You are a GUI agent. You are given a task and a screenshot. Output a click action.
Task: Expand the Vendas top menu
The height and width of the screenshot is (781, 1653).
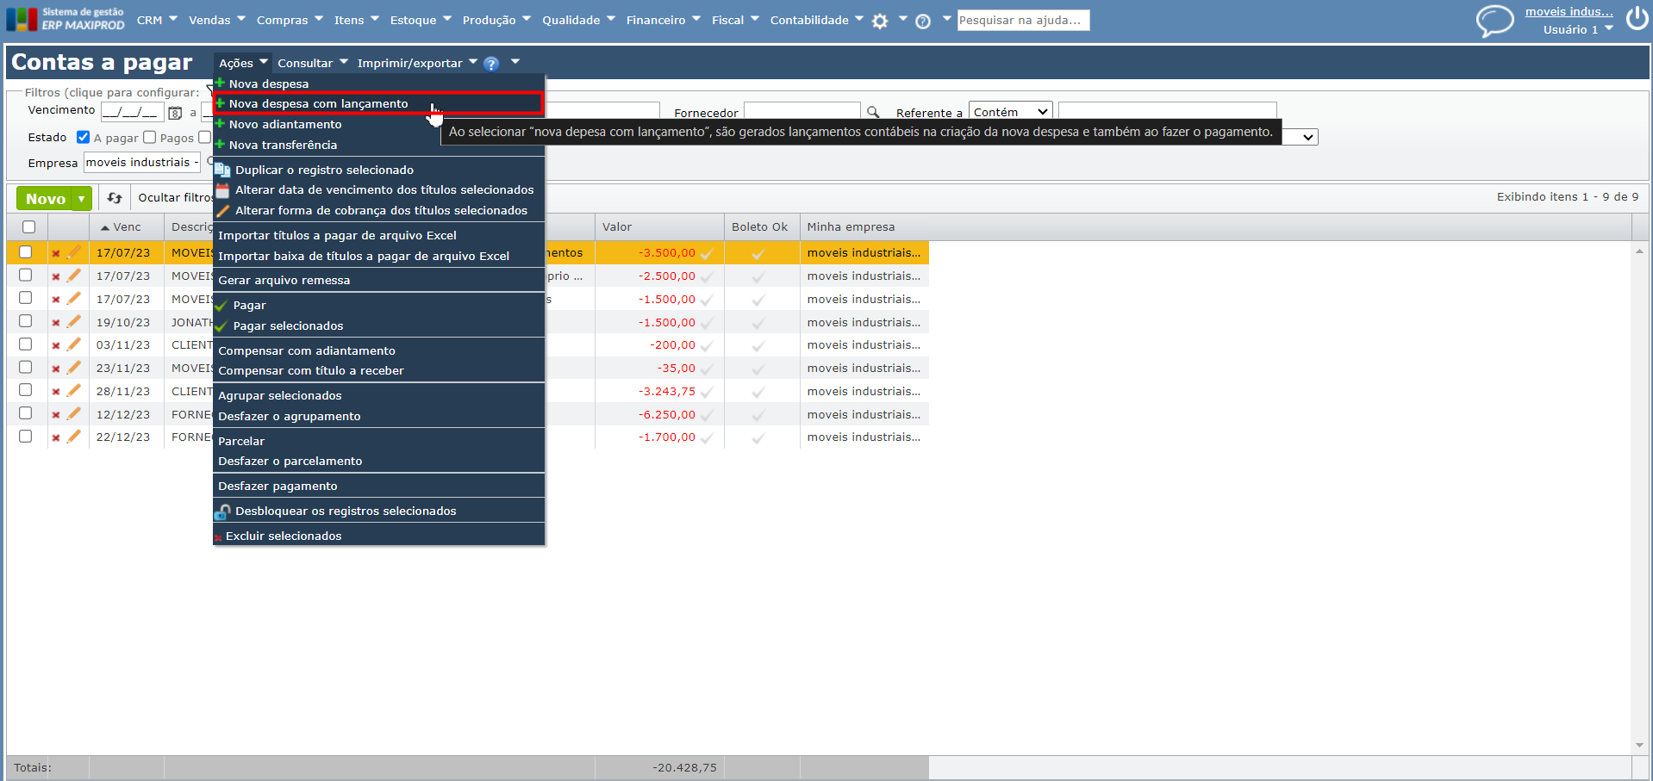coord(217,20)
